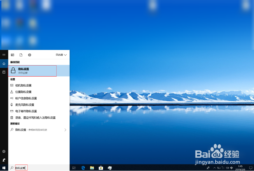Open the last pinned taskbar app icon
This screenshot has height=171, width=254.
110,168
